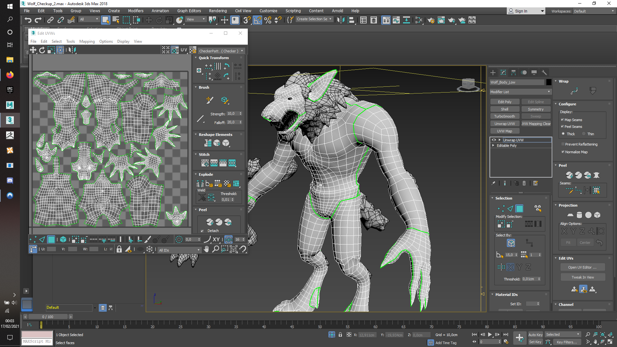
Task: Open Firefox from the Windows taskbar
Action: click(x=10, y=75)
